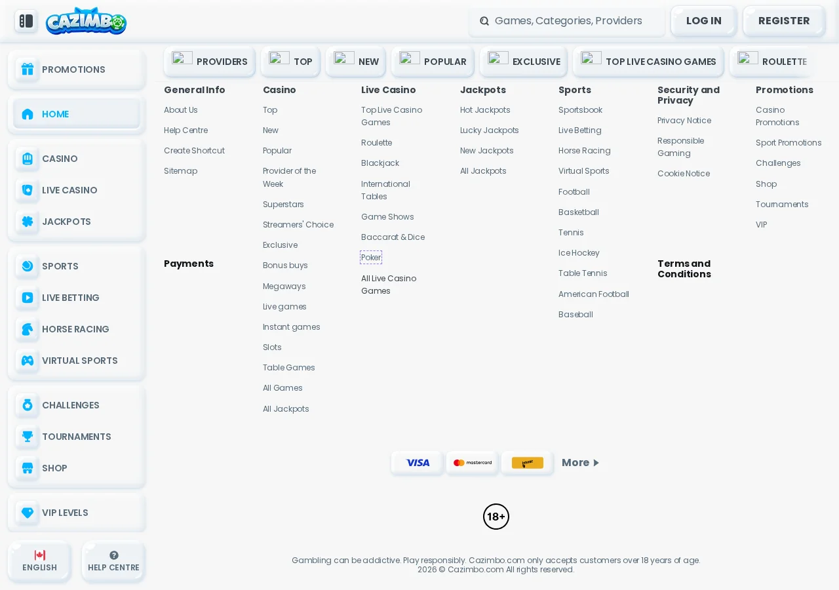This screenshot has height=590, width=839.
Task: Switch to the New category tab
Action: pyautogui.click(x=356, y=62)
